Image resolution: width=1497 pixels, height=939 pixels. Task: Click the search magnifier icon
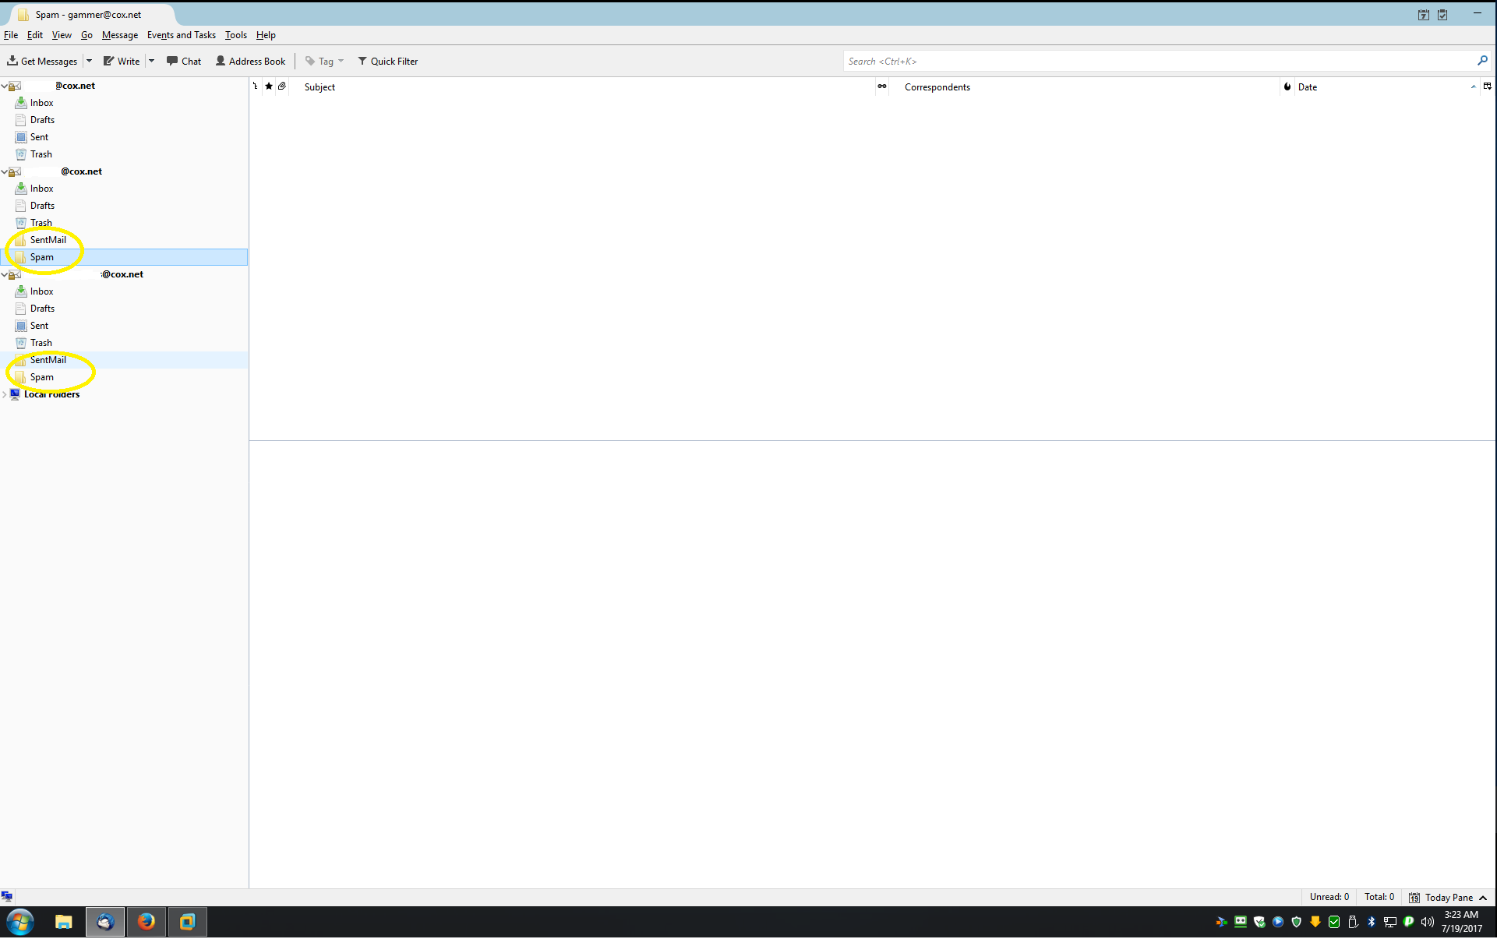[1482, 61]
